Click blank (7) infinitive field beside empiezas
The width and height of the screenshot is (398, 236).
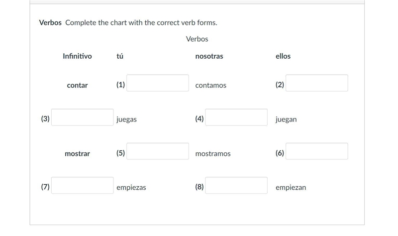(x=82, y=185)
